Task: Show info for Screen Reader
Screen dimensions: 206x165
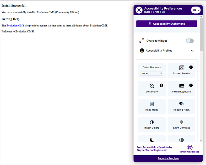Action: [191, 67]
